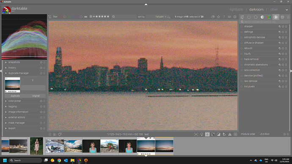This screenshot has width=292, height=164.
Task: Enable lens correction module
Action: [x=242, y=70]
